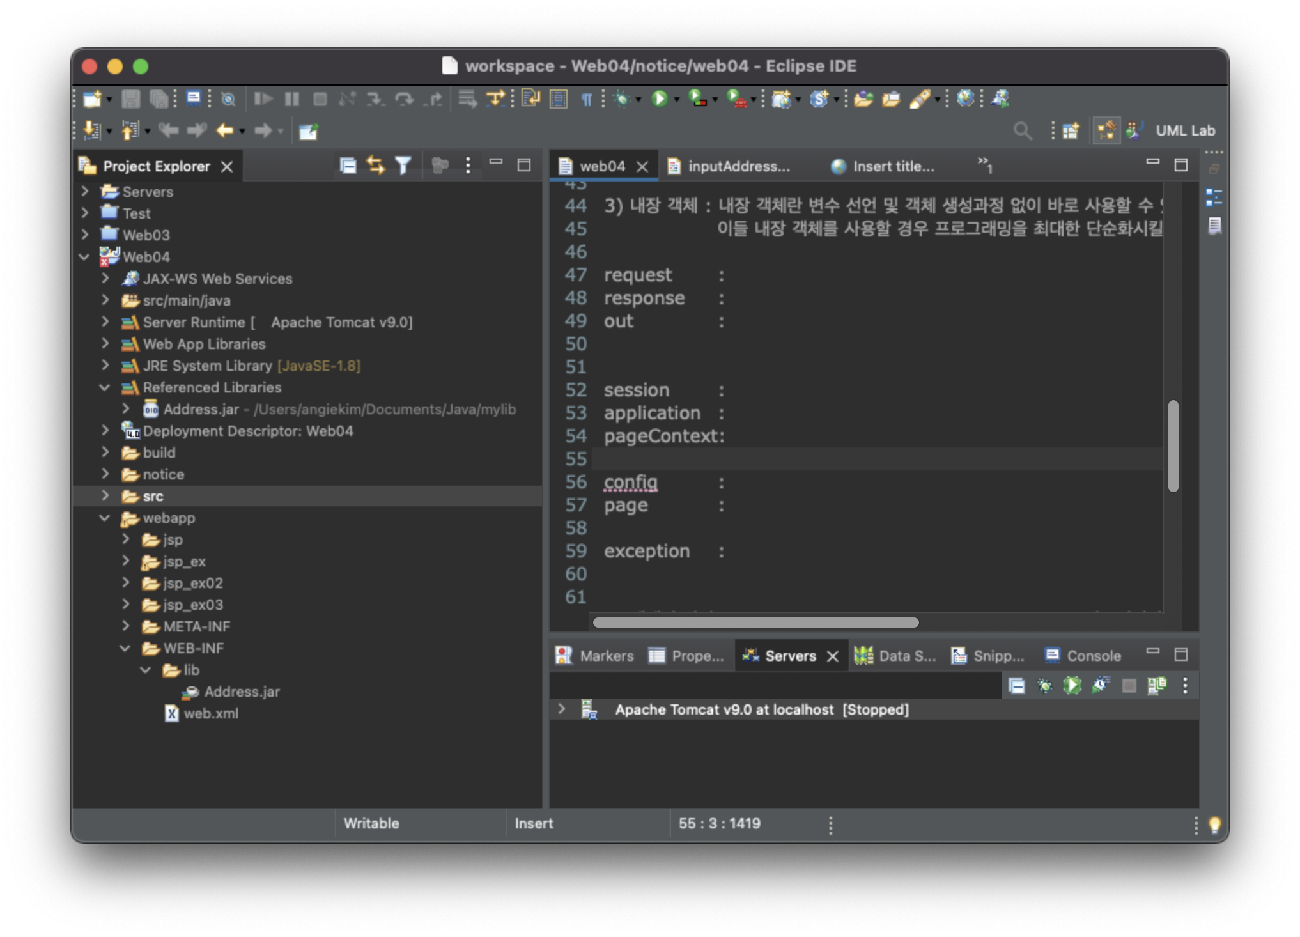Image resolution: width=1300 pixels, height=937 pixels.
Task: Toggle Show Whitespace Characters pilcrow button
Action: coord(586,99)
